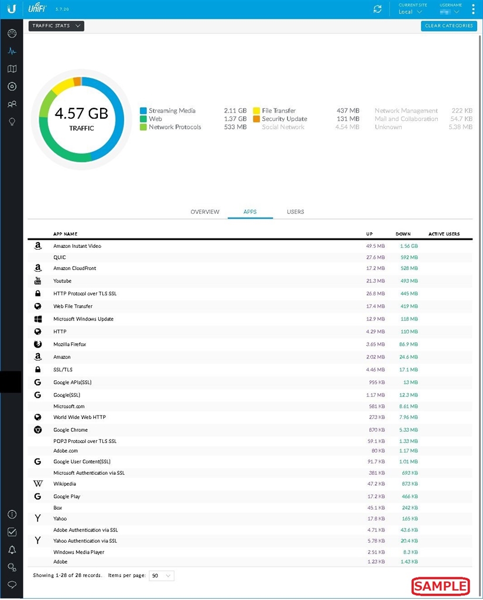The image size is (483, 600).
Task: Click the SSL/TLS lock icon
Action: point(37,369)
